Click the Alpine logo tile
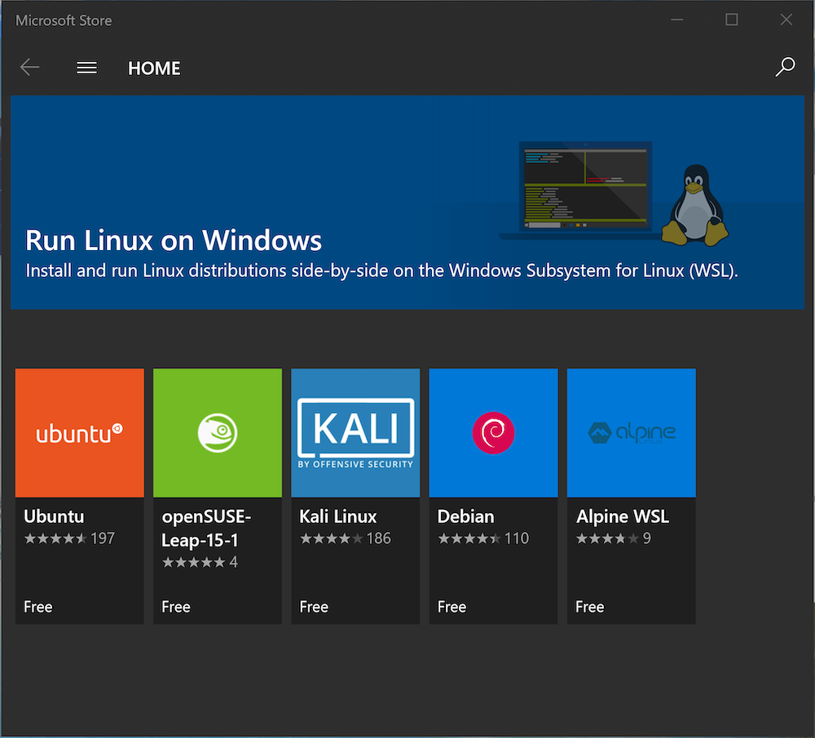The width and height of the screenshot is (815, 738). pos(631,433)
